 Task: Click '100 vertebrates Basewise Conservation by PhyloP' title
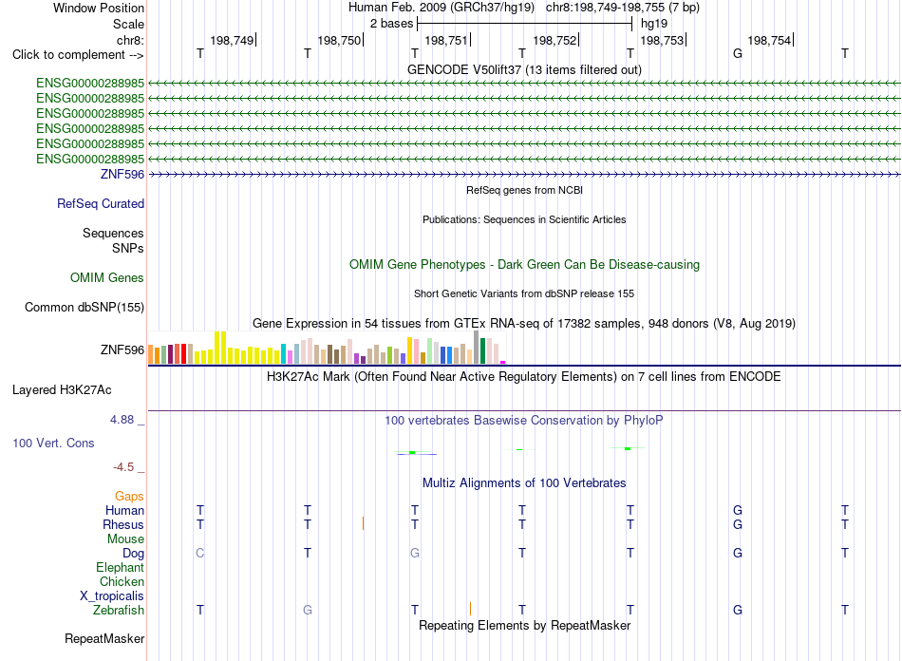(x=524, y=421)
